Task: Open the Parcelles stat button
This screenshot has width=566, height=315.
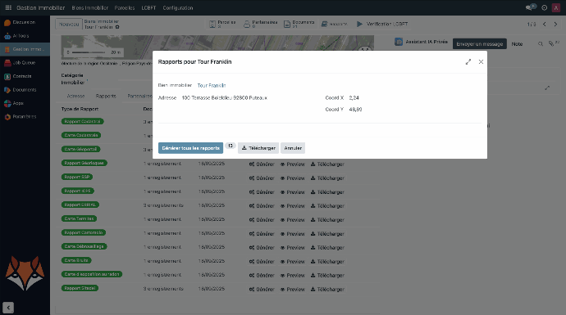Action: [223, 24]
